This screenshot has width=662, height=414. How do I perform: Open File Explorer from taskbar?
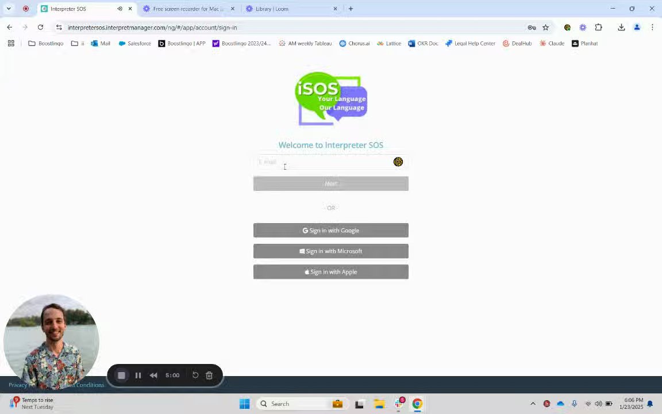tap(379, 404)
